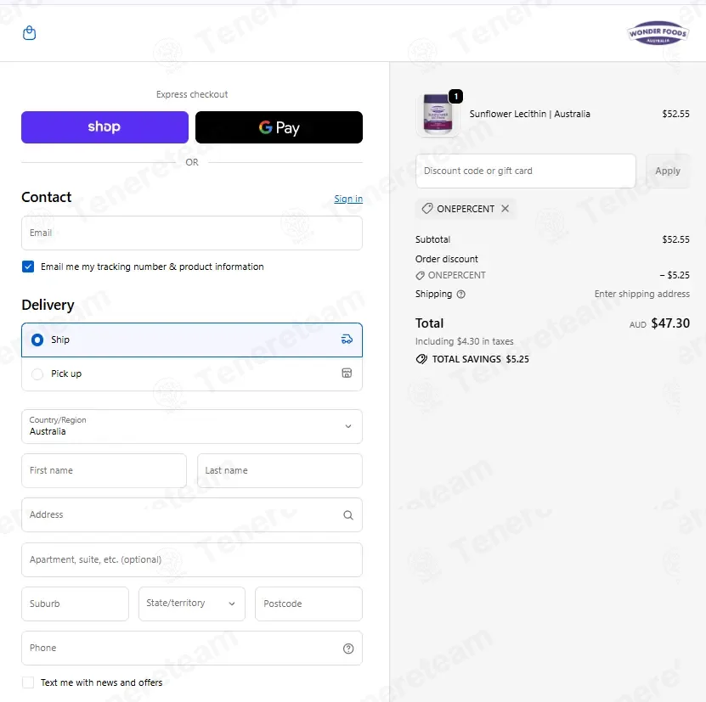The image size is (706, 702).
Task: Click the tag icon in the ONEPERCENT chip
Action: (426, 208)
